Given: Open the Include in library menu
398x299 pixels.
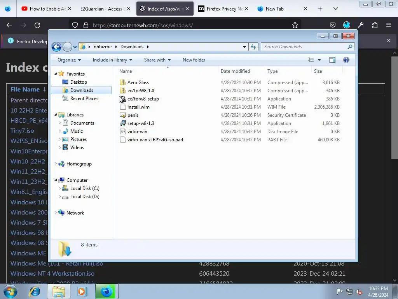Looking at the screenshot, I should tap(112, 60).
